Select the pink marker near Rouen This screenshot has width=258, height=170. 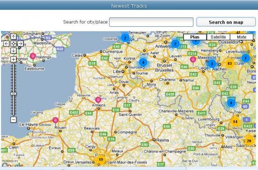click(x=55, y=120)
